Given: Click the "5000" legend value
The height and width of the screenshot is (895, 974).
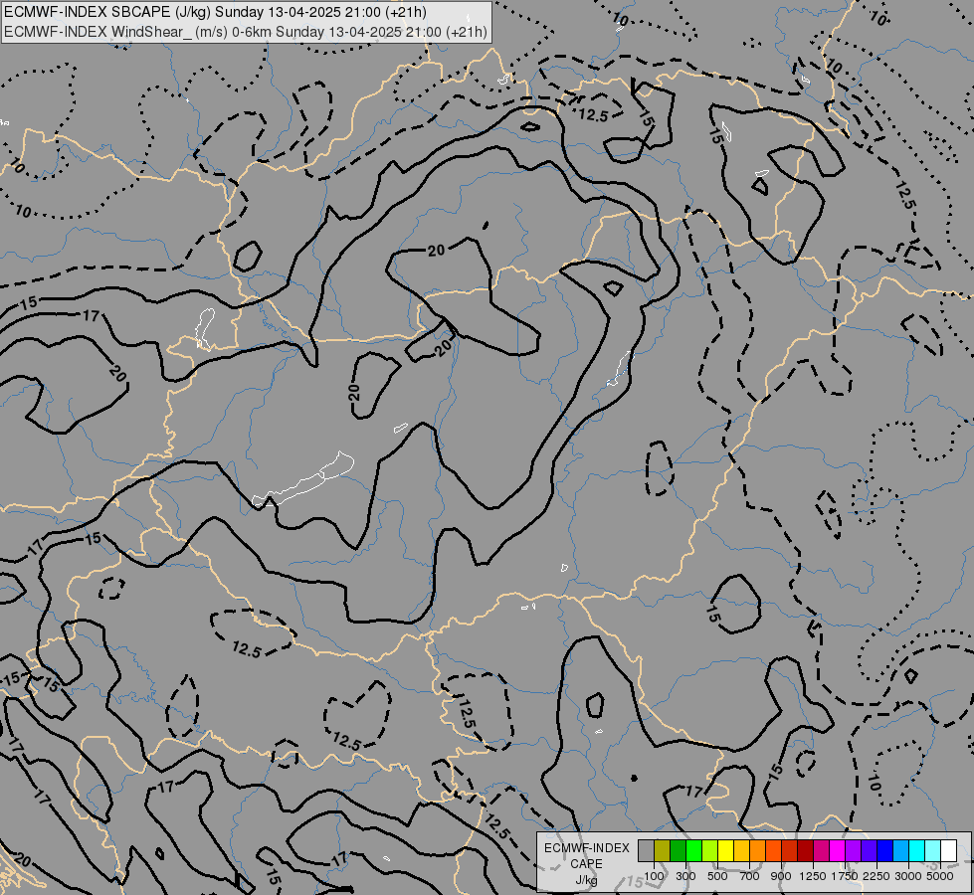Looking at the screenshot, I should coord(940,876).
